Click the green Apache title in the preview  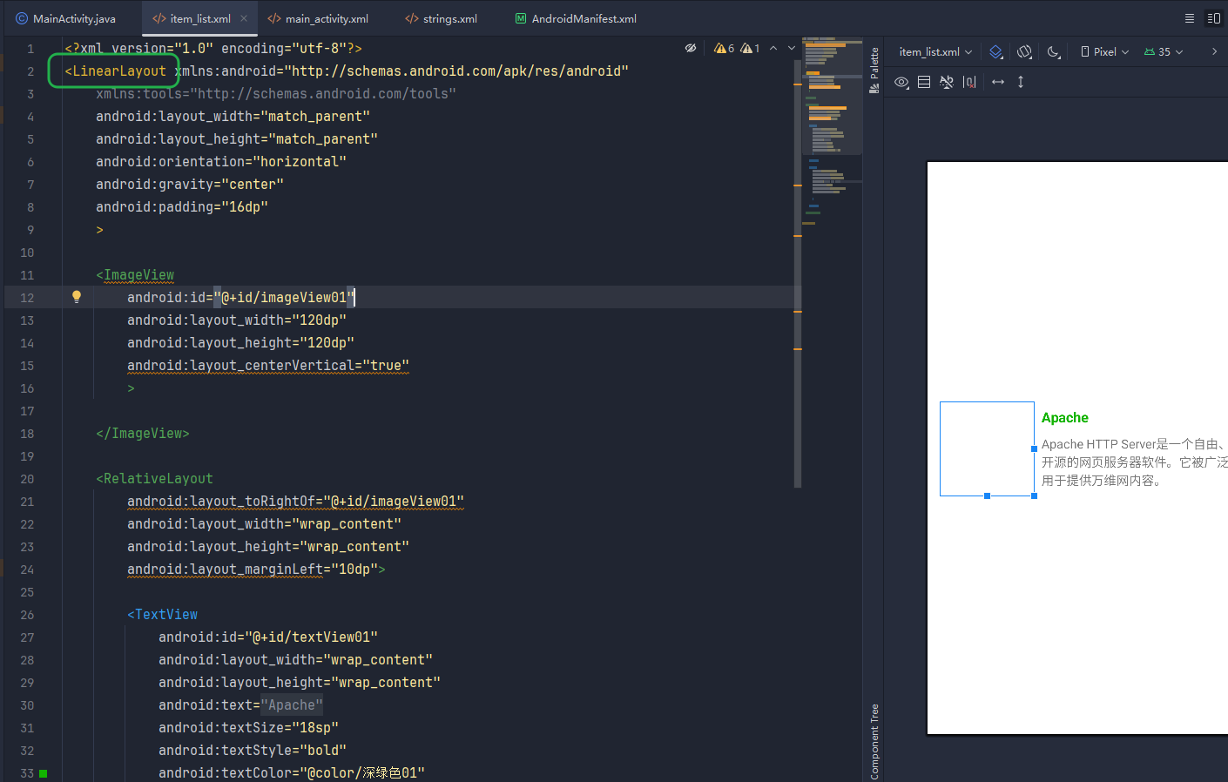pyautogui.click(x=1065, y=418)
